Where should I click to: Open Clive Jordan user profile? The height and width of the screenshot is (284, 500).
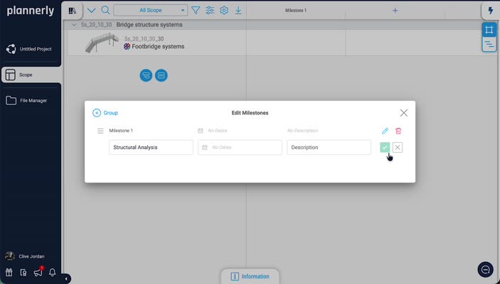25,256
